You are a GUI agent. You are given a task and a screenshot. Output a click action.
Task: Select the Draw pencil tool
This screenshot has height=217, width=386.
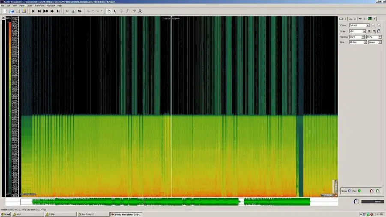(127, 11)
